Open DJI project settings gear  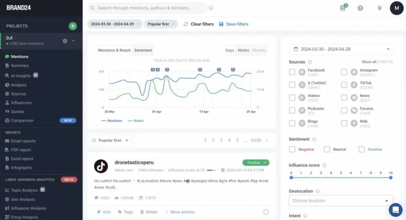tap(65, 41)
